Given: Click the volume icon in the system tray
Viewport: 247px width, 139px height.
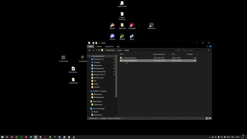Looking at the screenshot, I should coord(215,137).
